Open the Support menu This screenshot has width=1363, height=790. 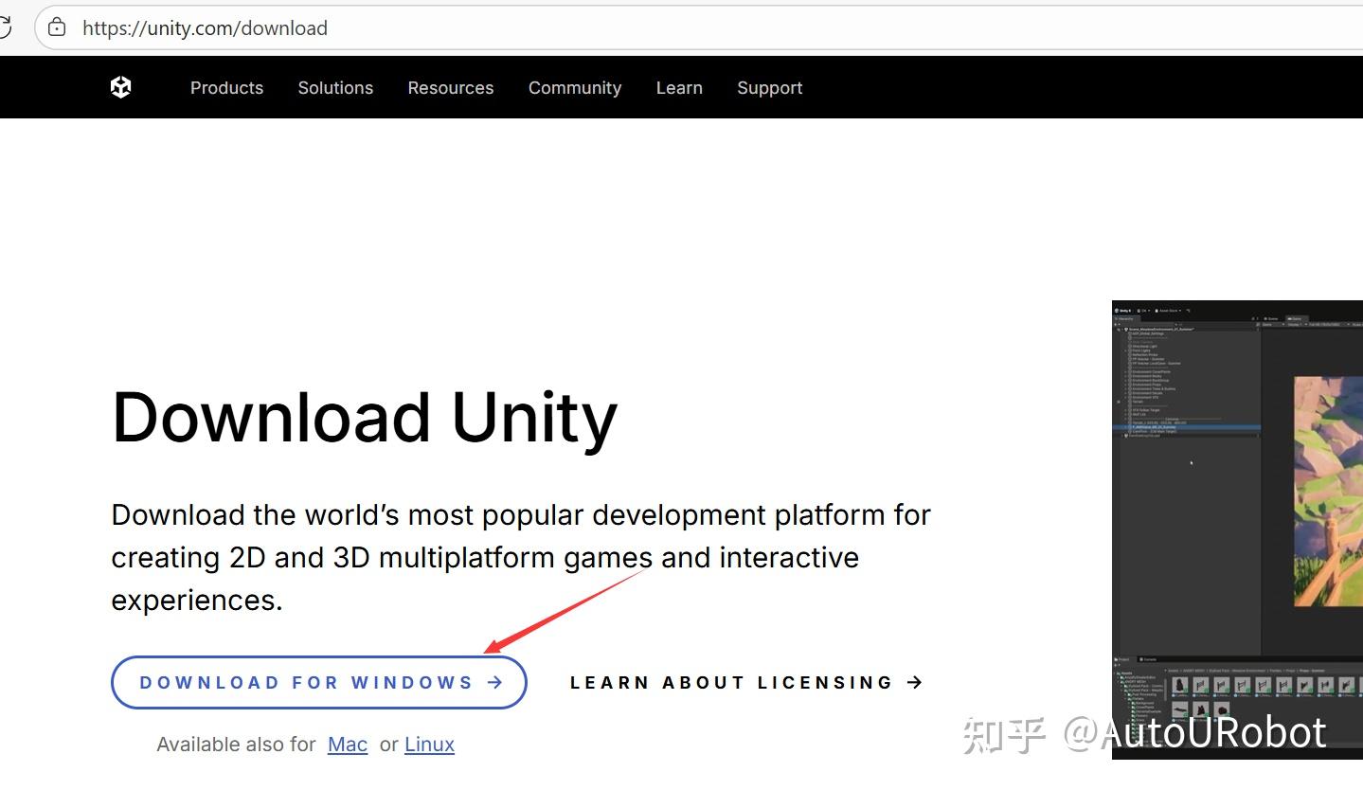(x=769, y=87)
